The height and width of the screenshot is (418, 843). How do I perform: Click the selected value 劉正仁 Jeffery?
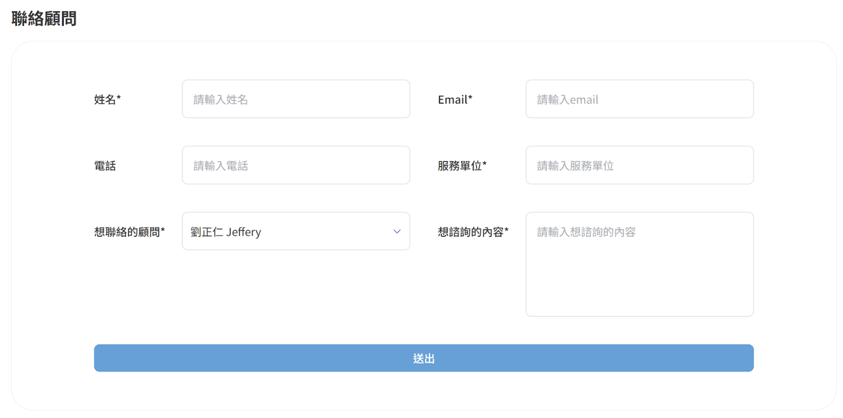click(226, 232)
